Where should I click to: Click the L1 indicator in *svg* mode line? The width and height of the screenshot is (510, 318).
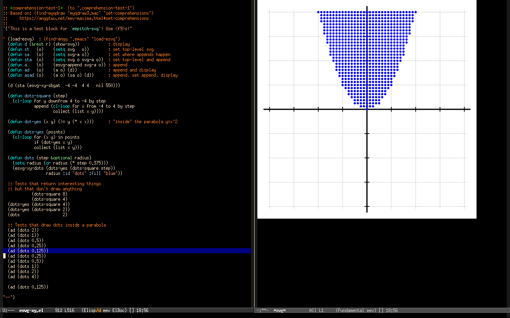pos(321,310)
